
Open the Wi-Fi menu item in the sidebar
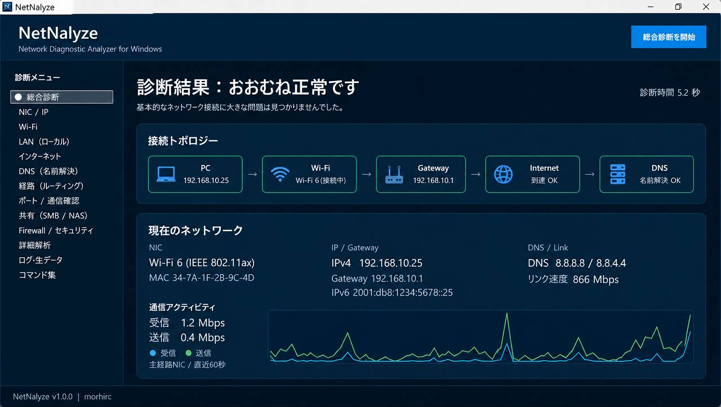(28, 127)
